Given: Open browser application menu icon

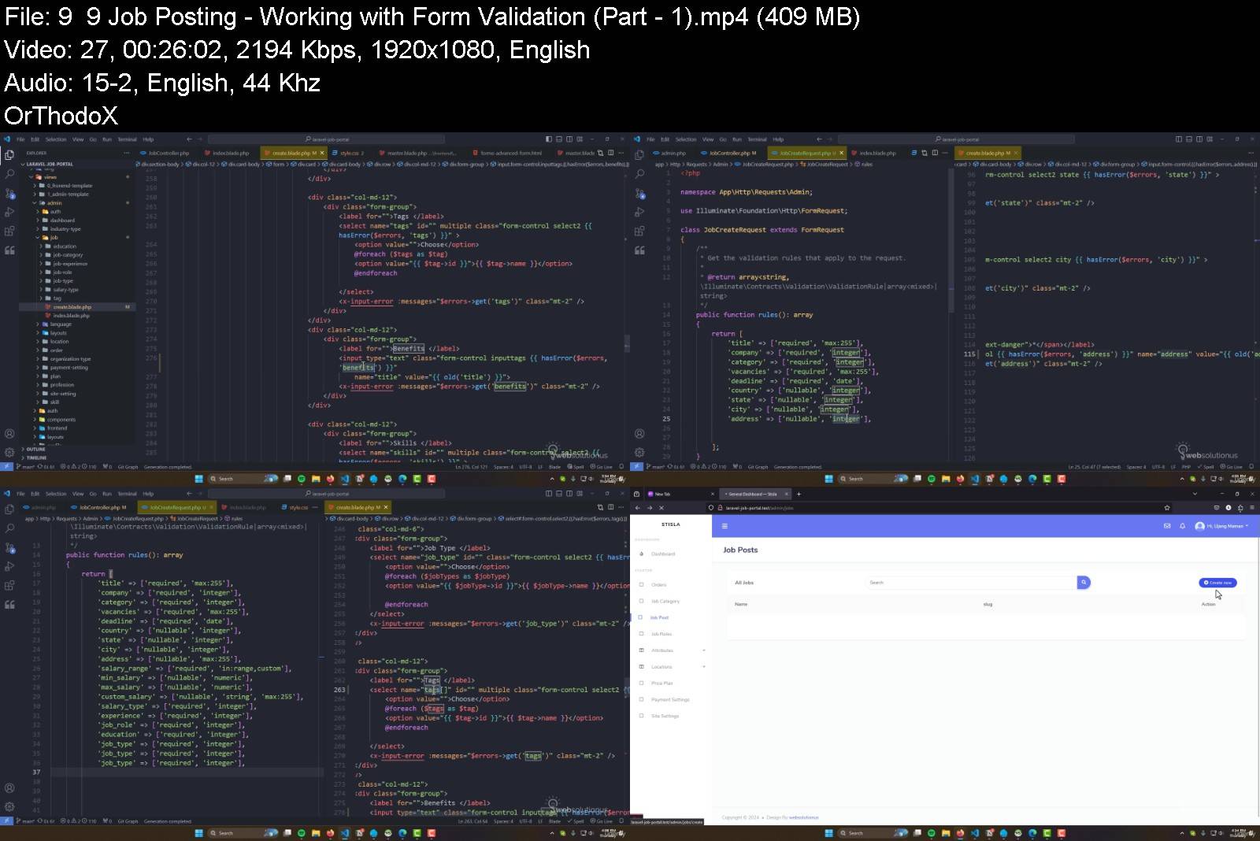Looking at the screenshot, I should [1251, 508].
